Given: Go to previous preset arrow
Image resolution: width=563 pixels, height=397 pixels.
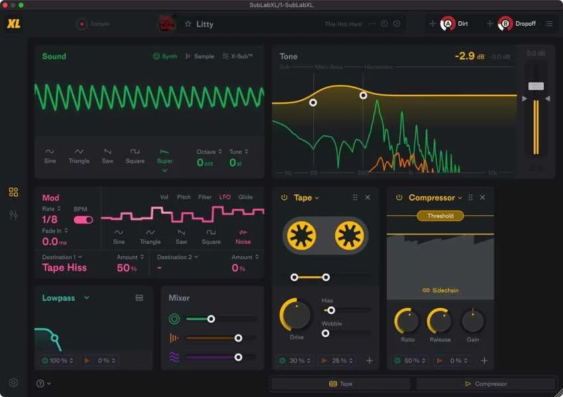Looking at the screenshot, I should click(x=384, y=24).
